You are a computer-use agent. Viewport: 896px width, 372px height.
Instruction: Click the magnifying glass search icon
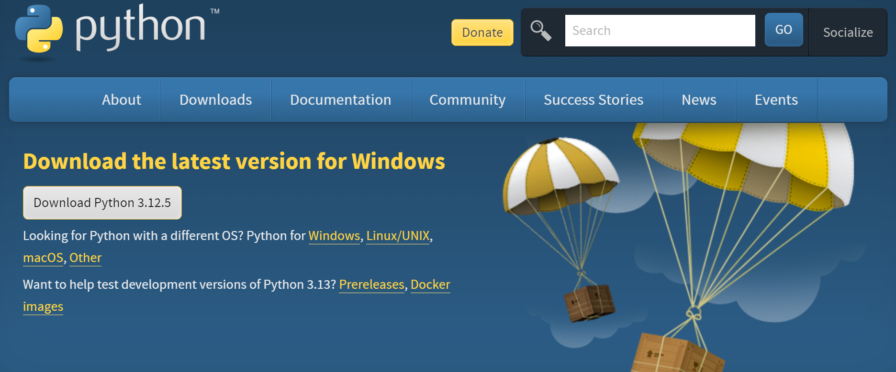pyautogui.click(x=541, y=31)
